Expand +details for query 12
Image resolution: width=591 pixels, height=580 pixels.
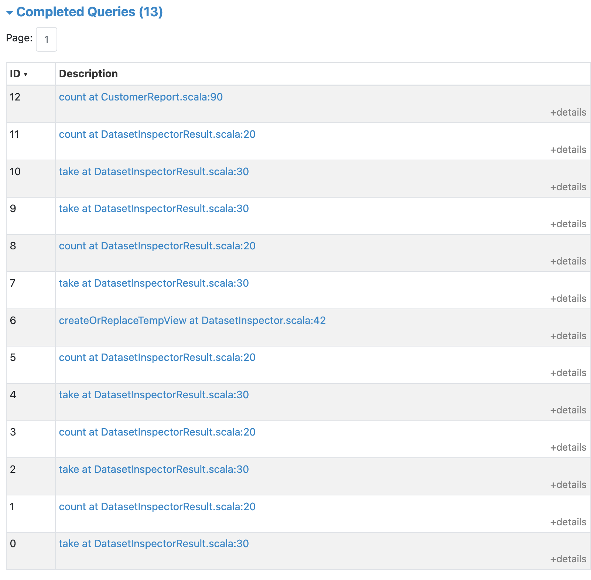coord(568,112)
